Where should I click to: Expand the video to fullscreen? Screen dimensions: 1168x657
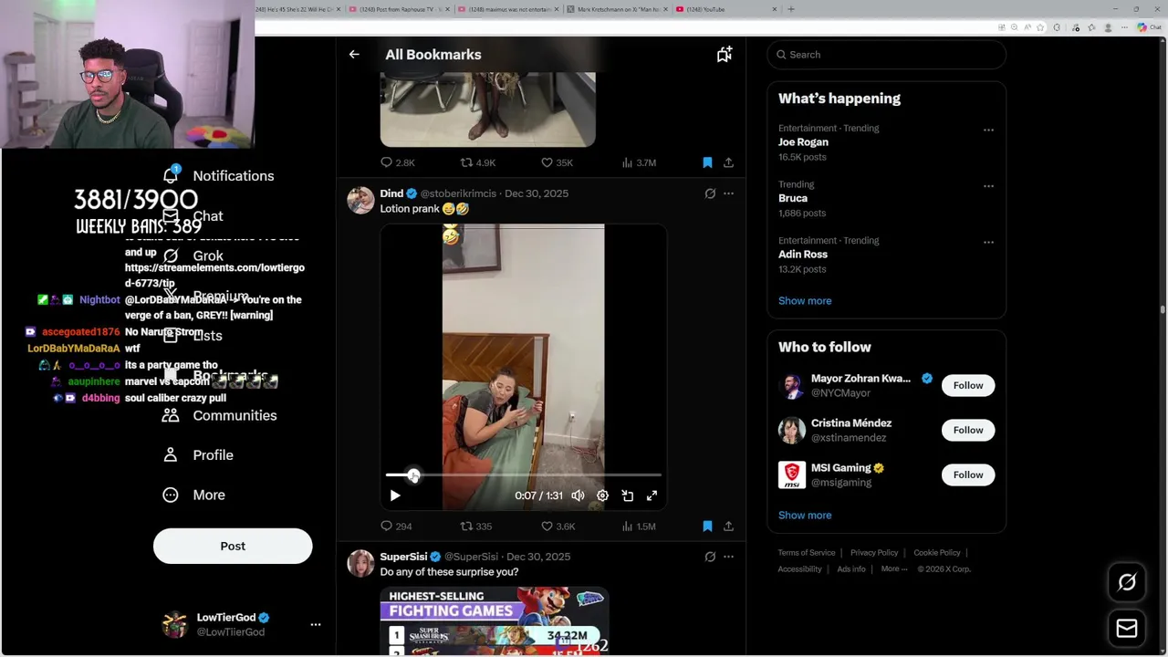click(652, 495)
